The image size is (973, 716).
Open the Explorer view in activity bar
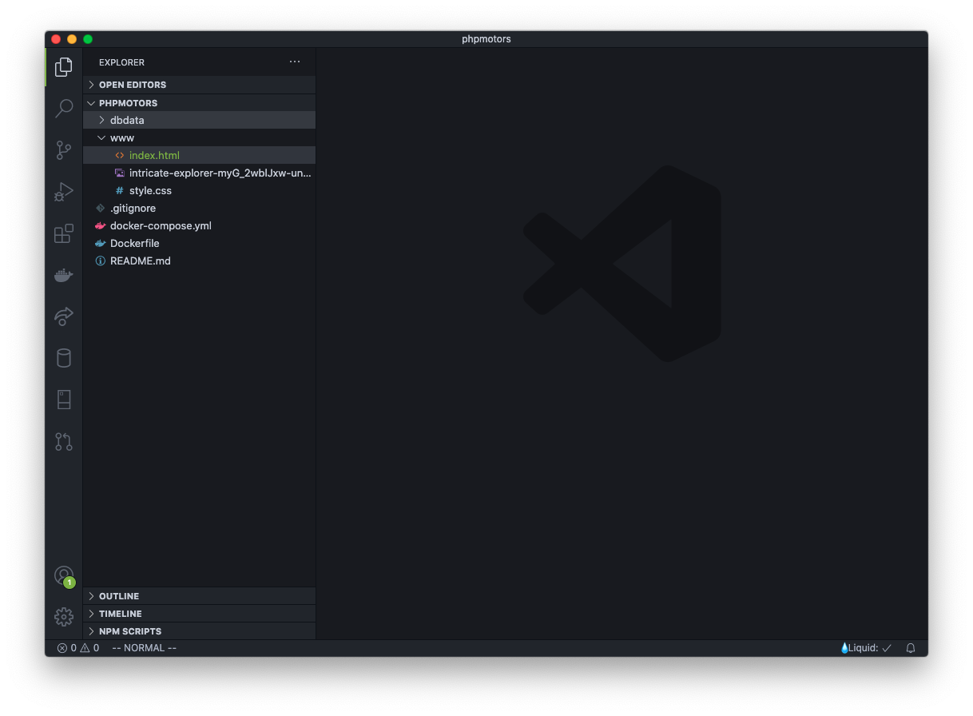point(64,67)
